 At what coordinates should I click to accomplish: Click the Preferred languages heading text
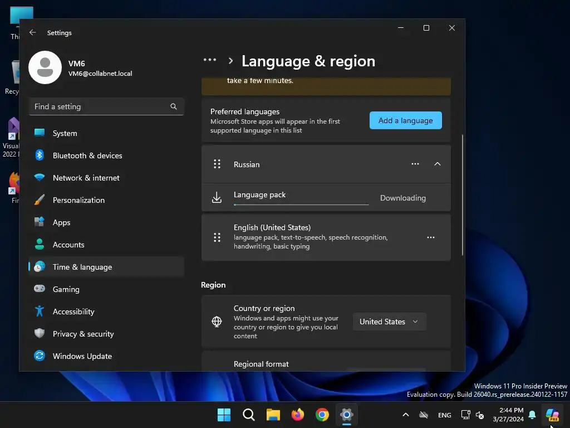(x=245, y=111)
